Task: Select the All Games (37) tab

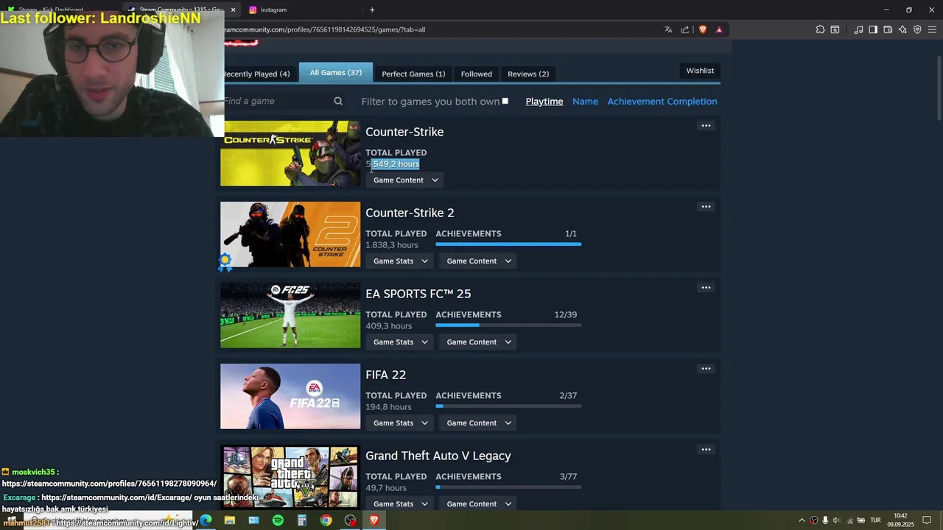Action: tap(336, 72)
